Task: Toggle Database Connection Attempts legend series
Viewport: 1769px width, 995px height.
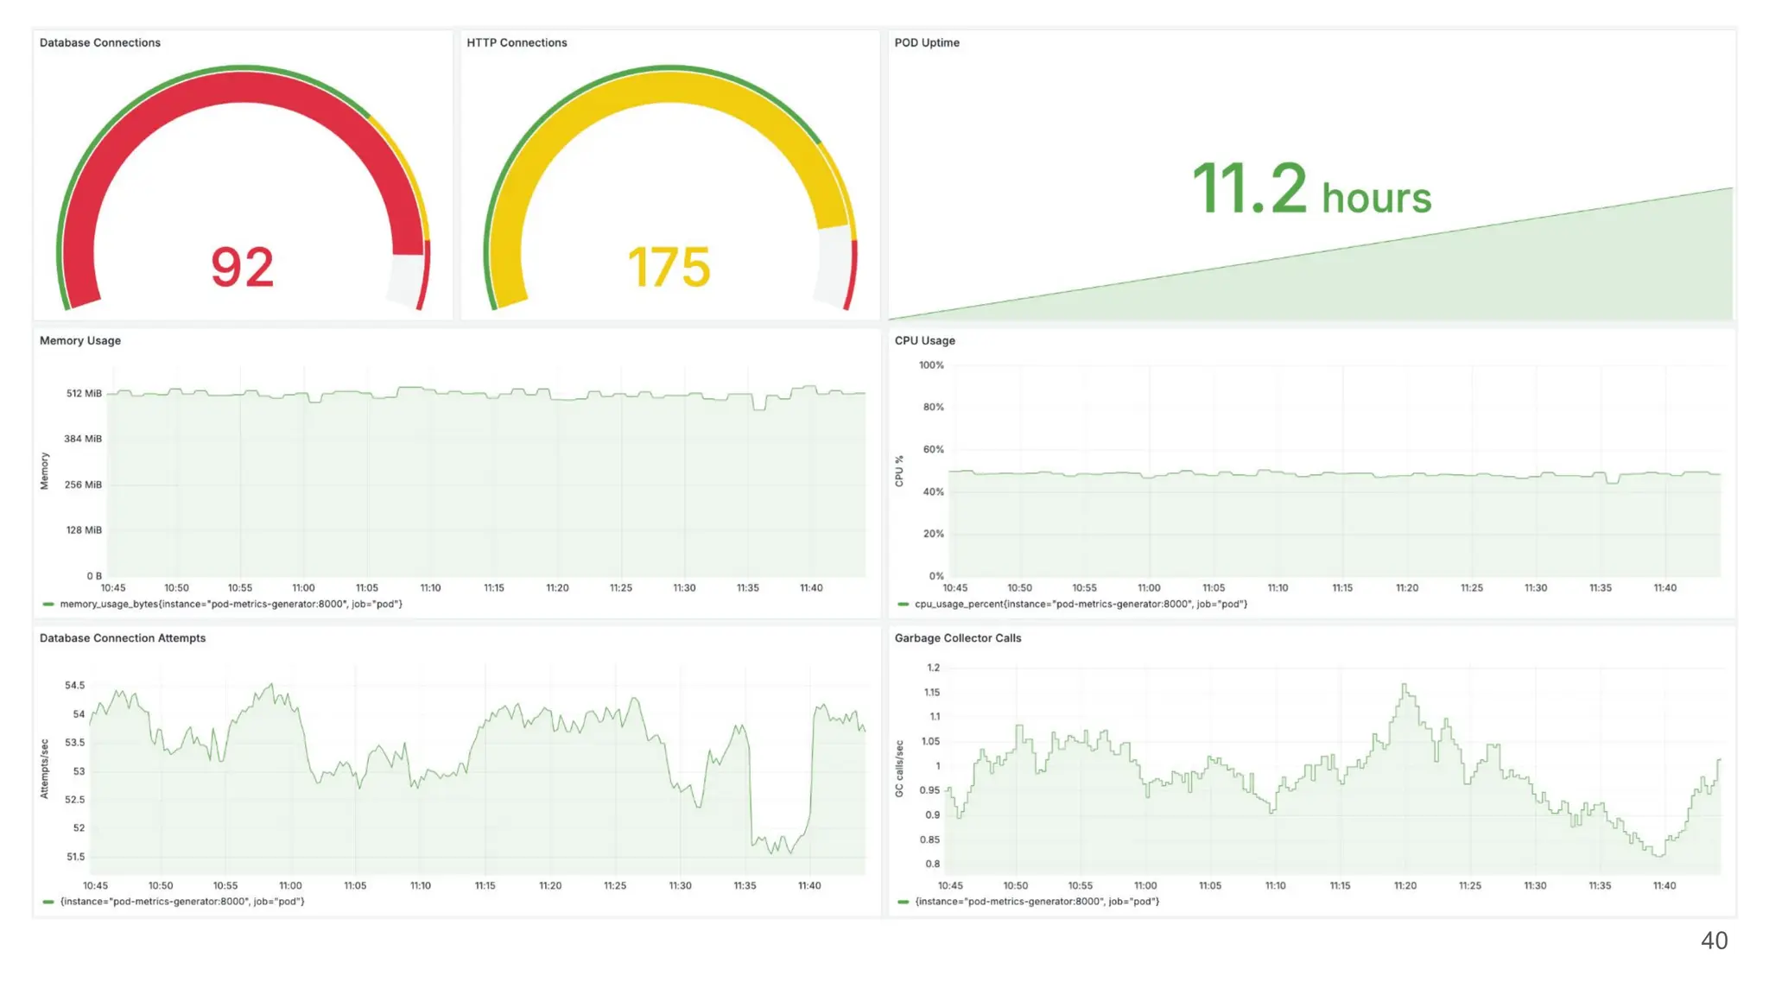Action: [x=181, y=902]
